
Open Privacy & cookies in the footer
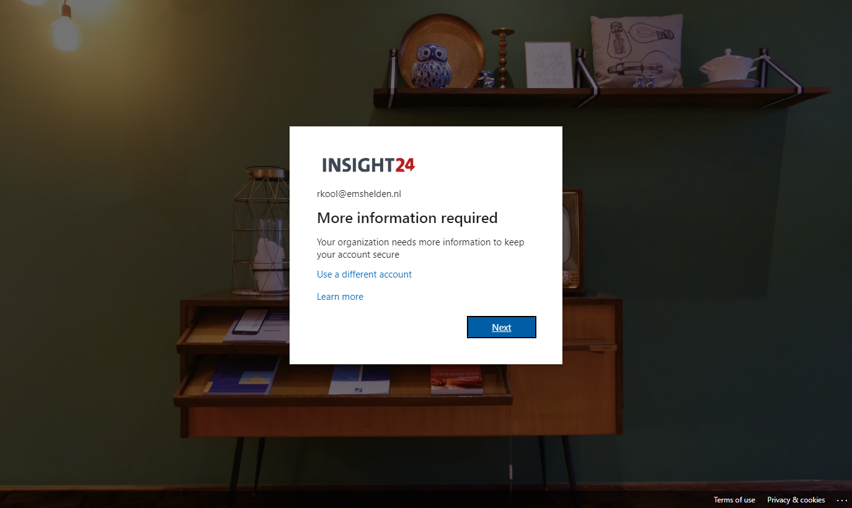[796, 500]
